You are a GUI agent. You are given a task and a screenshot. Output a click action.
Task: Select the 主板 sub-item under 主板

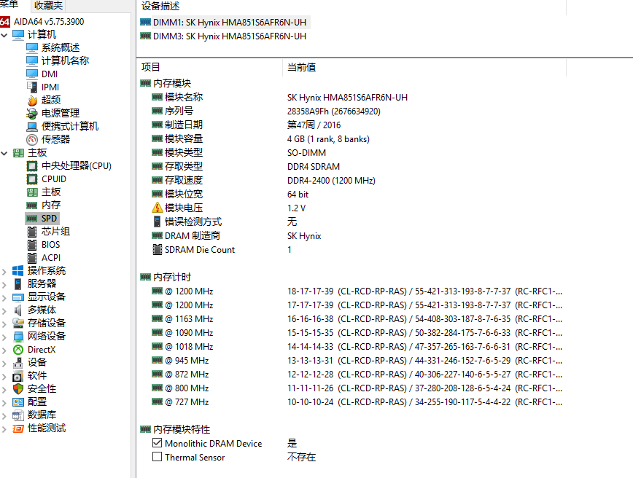point(51,192)
